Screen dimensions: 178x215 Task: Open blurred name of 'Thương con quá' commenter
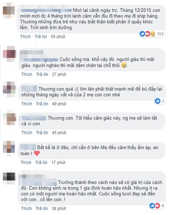tap(29, 88)
